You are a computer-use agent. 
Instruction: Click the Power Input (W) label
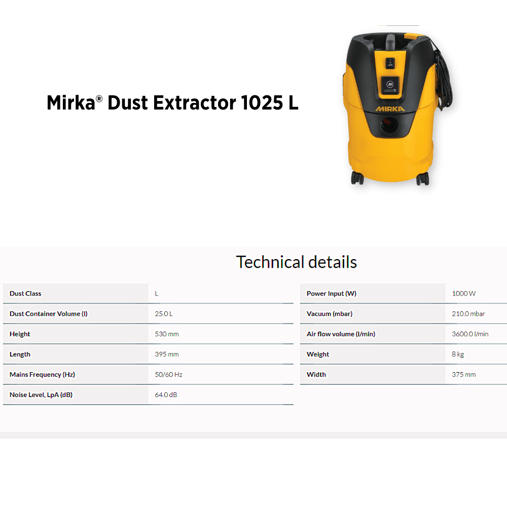click(x=332, y=294)
